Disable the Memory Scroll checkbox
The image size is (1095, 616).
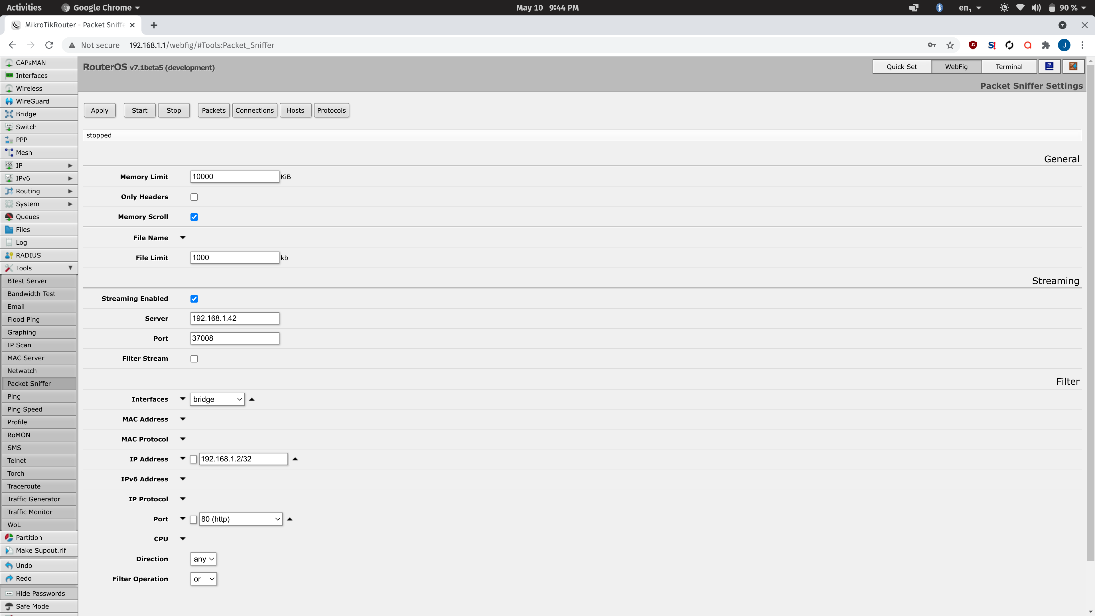pyautogui.click(x=194, y=217)
